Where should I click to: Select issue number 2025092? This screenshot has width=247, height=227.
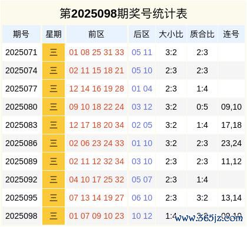[x=21, y=179]
